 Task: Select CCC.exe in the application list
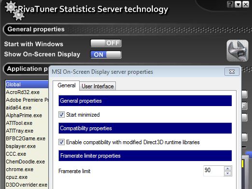[x=27, y=154]
